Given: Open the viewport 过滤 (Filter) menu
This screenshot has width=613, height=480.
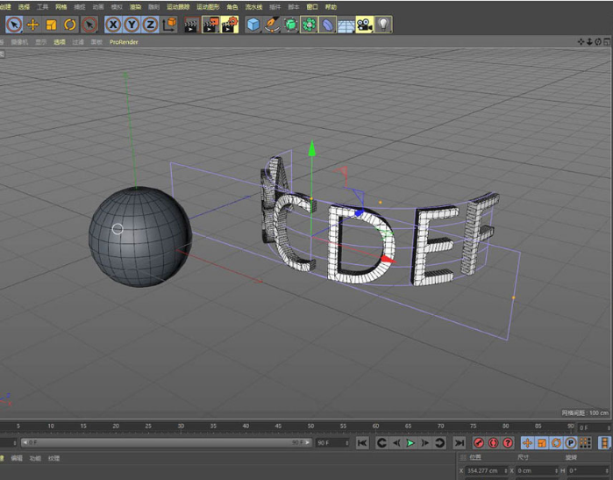Looking at the screenshot, I should [78, 42].
